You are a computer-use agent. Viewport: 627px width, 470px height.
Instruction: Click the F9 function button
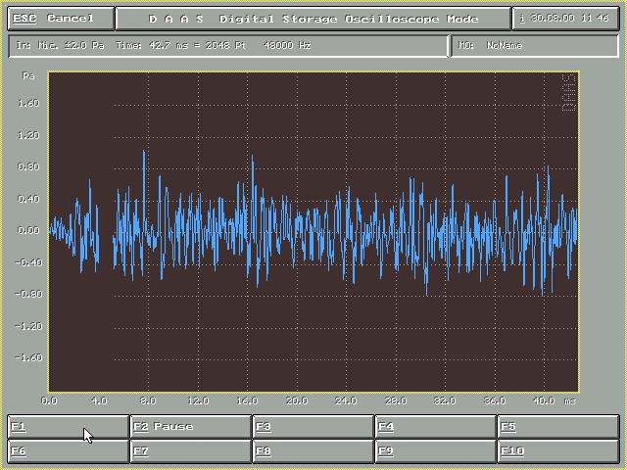click(435, 451)
